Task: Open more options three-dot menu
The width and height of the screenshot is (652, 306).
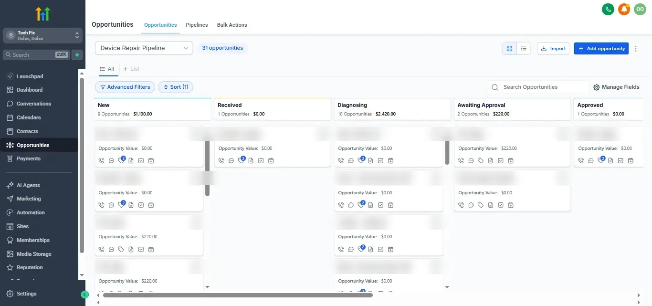Action: pos(636,49)
